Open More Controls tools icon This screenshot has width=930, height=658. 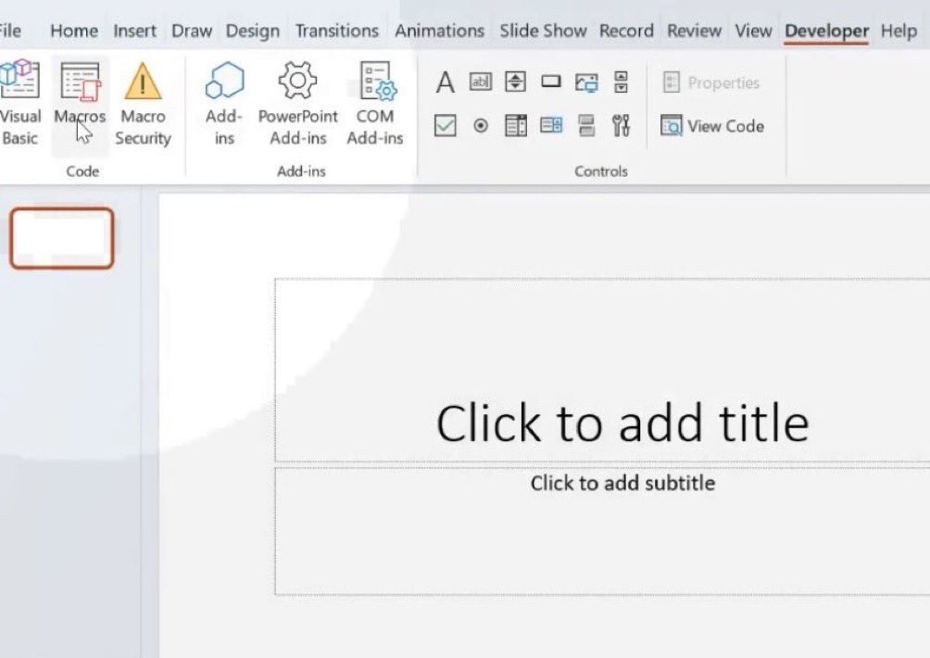(621, 125)
